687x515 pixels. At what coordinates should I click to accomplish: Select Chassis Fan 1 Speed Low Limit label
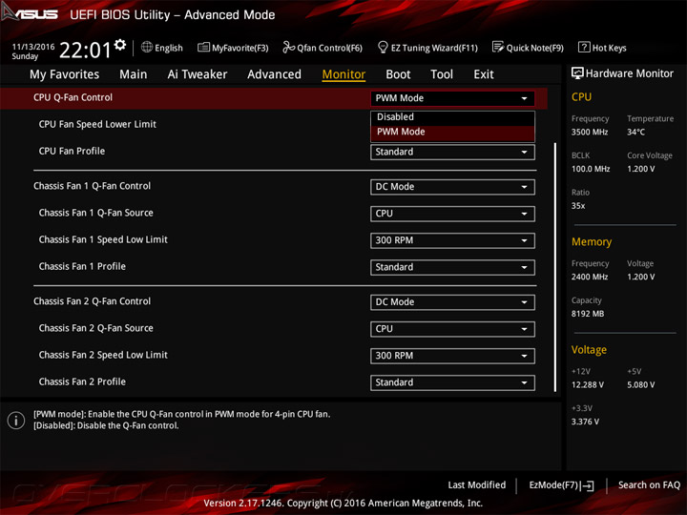pos(103,239)
